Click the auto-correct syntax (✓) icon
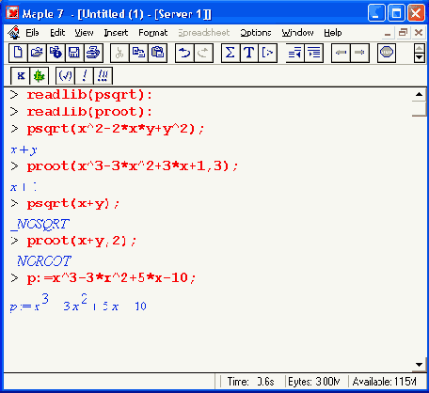Viewport: 429px width, 393px height. tap(65, 76)
